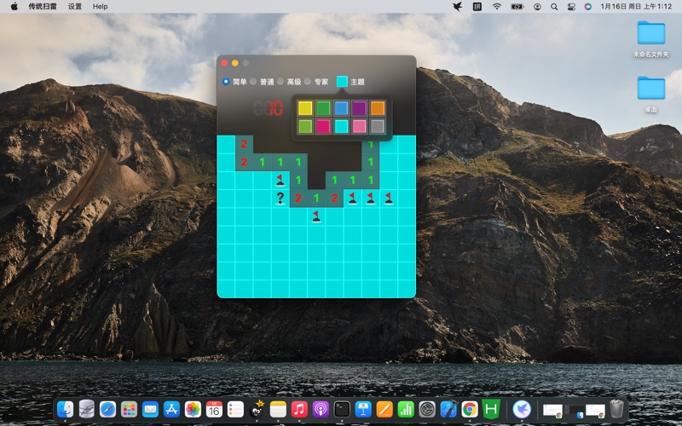Open the Terminal app in the dock
The image size is (682, 426).
[342, 410]
